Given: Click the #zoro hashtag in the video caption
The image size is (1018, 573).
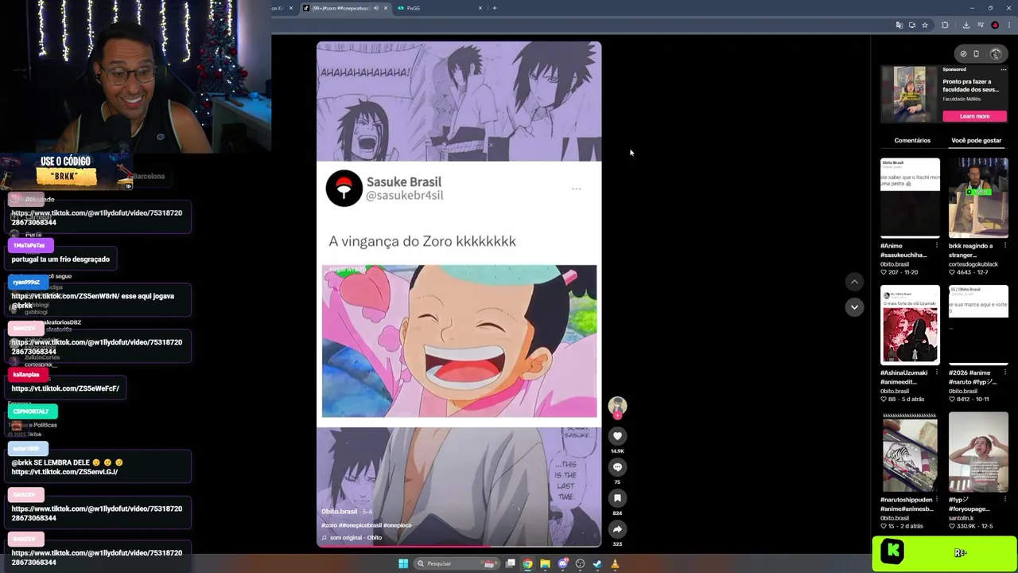Looking at the screenshot, I should coord(328,525).
